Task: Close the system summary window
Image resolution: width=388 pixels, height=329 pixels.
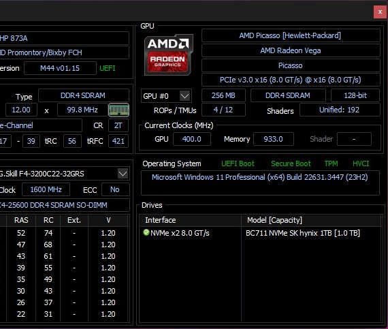Action: pyautogui.click(x=380, y=12)
